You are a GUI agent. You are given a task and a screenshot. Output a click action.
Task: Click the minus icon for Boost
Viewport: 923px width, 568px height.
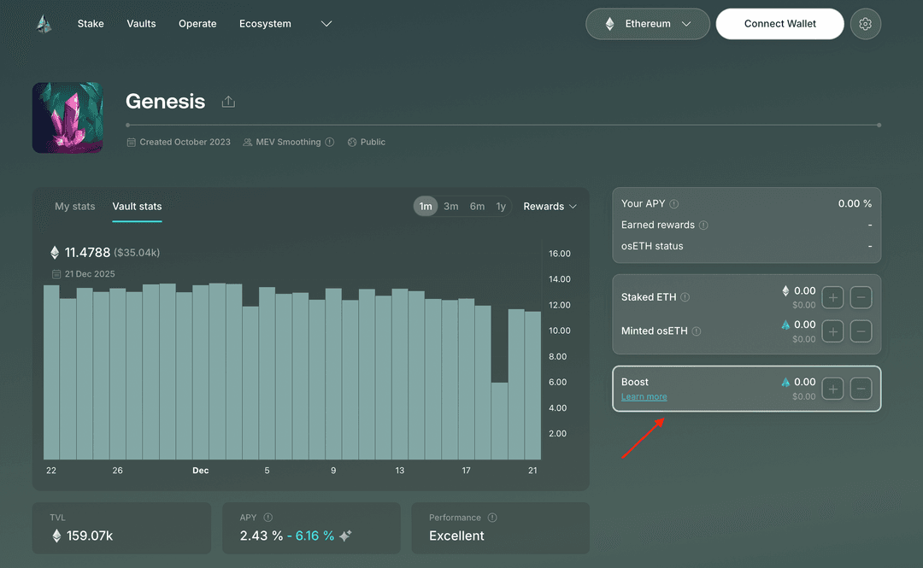(861, 389)
